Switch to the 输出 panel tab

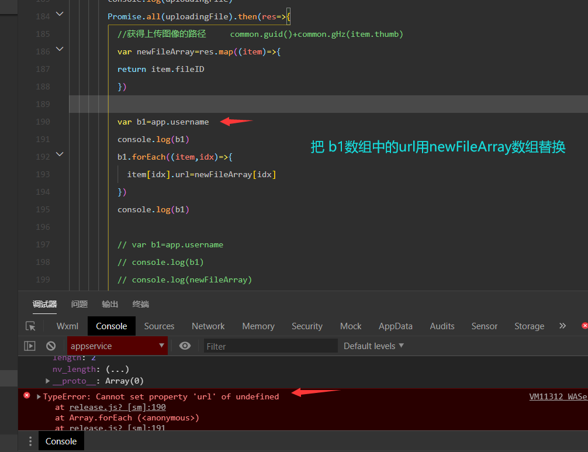pyautogui.click(x=110, y=304)
